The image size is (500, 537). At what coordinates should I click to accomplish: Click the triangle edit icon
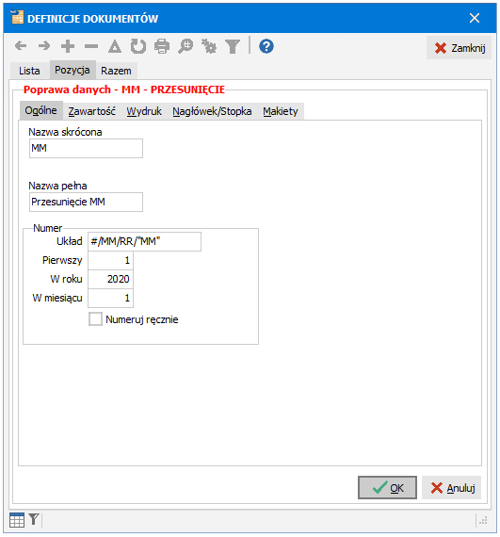click(115, 46)
